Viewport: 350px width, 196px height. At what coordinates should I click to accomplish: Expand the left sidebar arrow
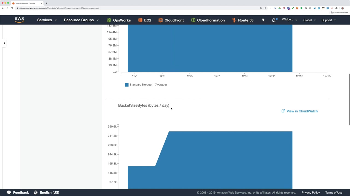pyautogui.click(x=4, y=43)
